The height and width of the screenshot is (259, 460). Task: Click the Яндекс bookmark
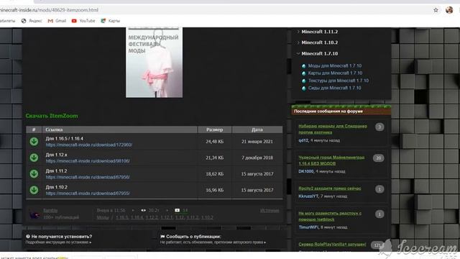(x=32, y=21)
